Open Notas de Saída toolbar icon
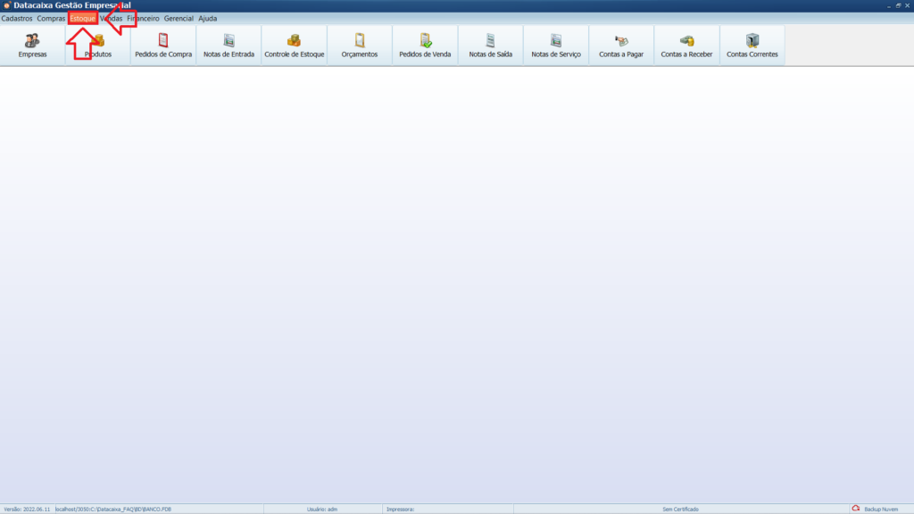 click(x=490, y=45)
